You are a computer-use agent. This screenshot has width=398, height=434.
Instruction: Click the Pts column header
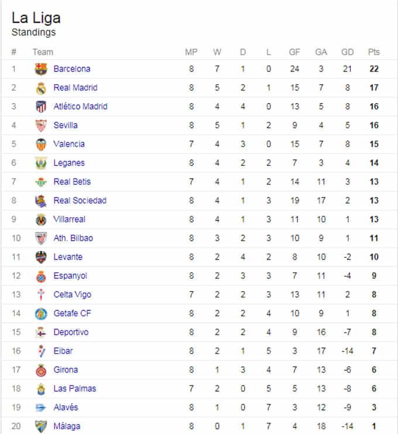pos(373,52)
